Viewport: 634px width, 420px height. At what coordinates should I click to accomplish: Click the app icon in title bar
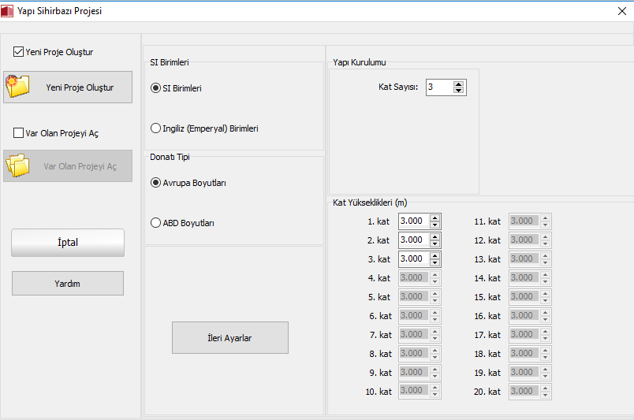pos(8,11)
